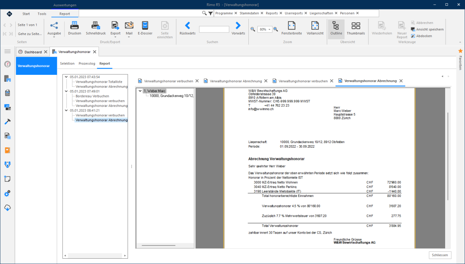
Task: Zoom in with the plus magnifier
Action: point(276,29)
